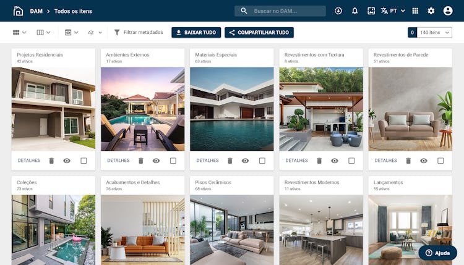Open the notifications bell
The image size is (464, 265).
pyautogui.click(x=354, y=11)
